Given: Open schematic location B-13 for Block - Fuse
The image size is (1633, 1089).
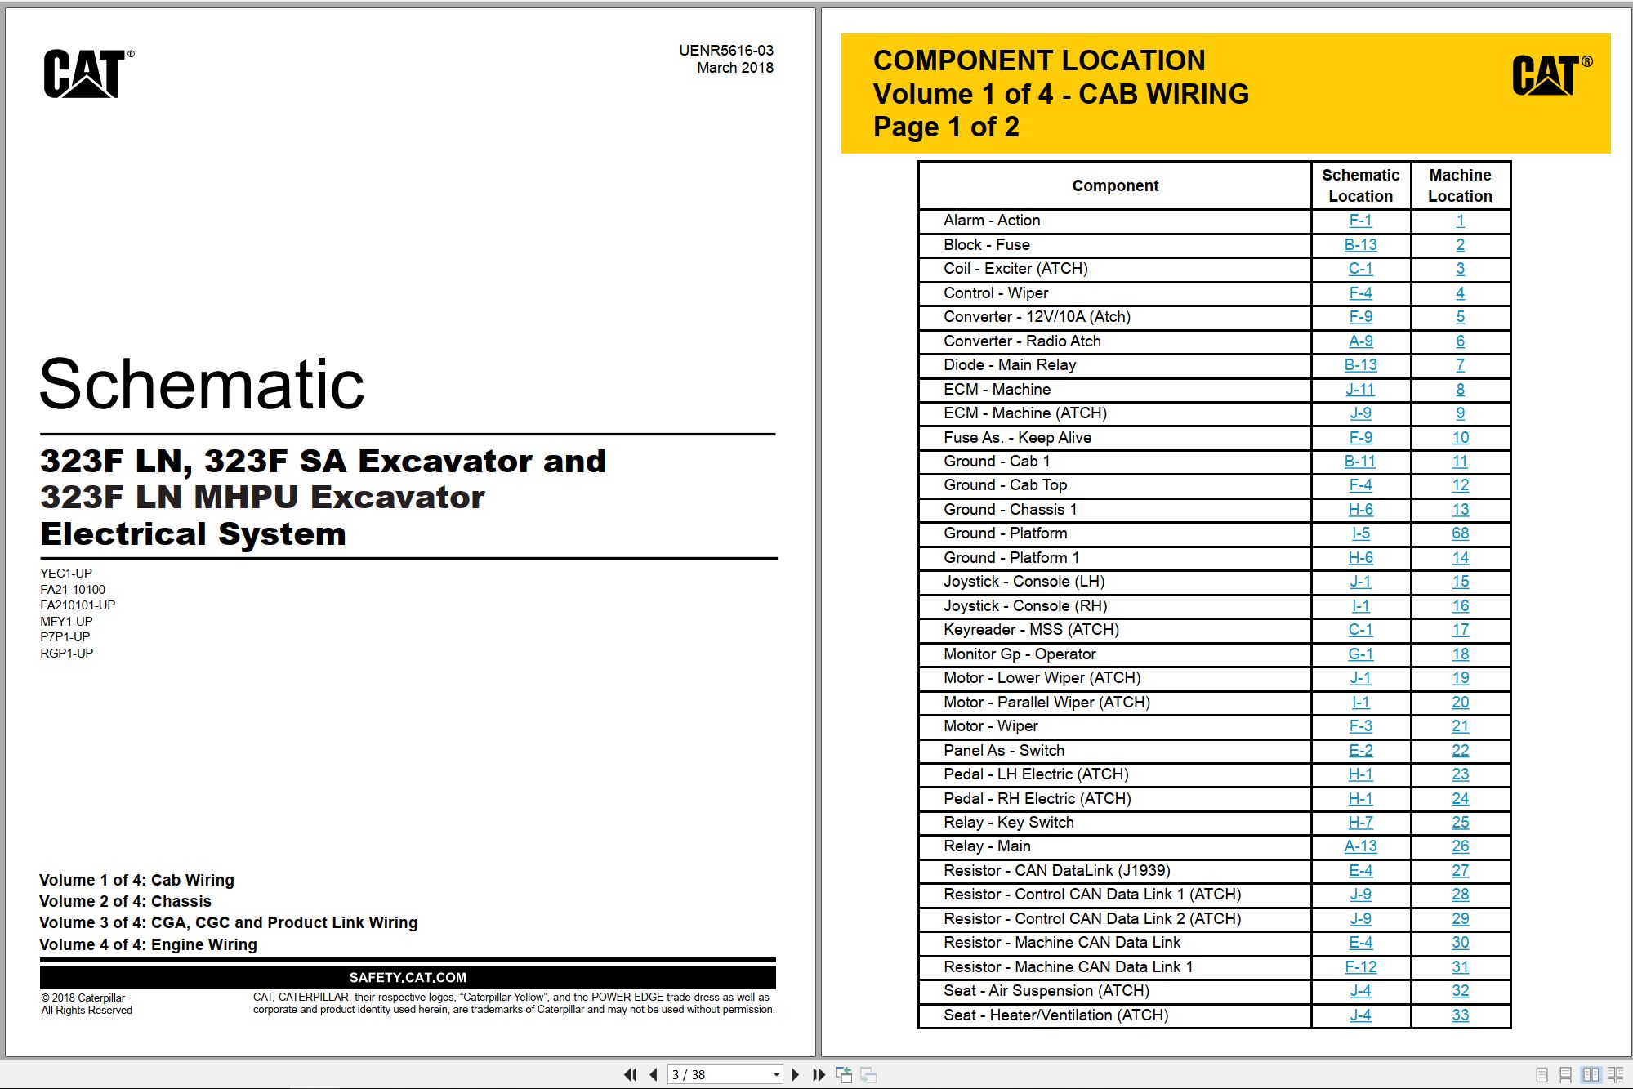Looking at the screenshot, I should [x=1360, y=244].
